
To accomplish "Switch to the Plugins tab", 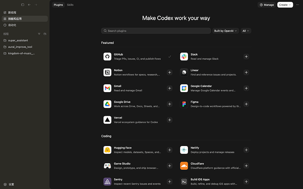I will [58, 5].
